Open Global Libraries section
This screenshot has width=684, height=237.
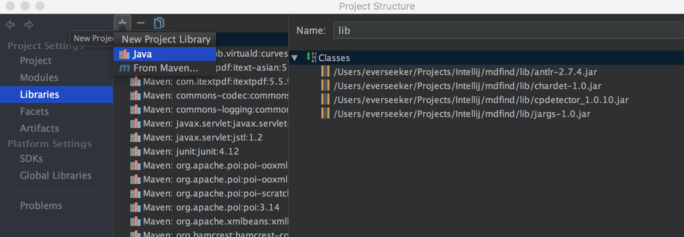[56, 176]
